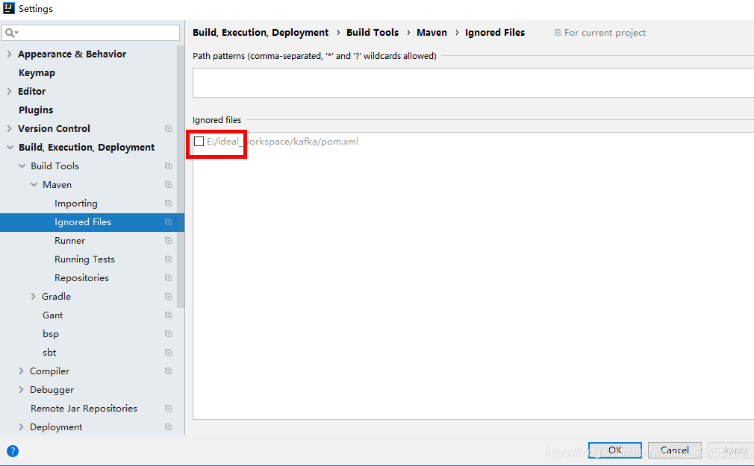Select Repositories under Maven

pyautogui.click(x=82, y=278)
